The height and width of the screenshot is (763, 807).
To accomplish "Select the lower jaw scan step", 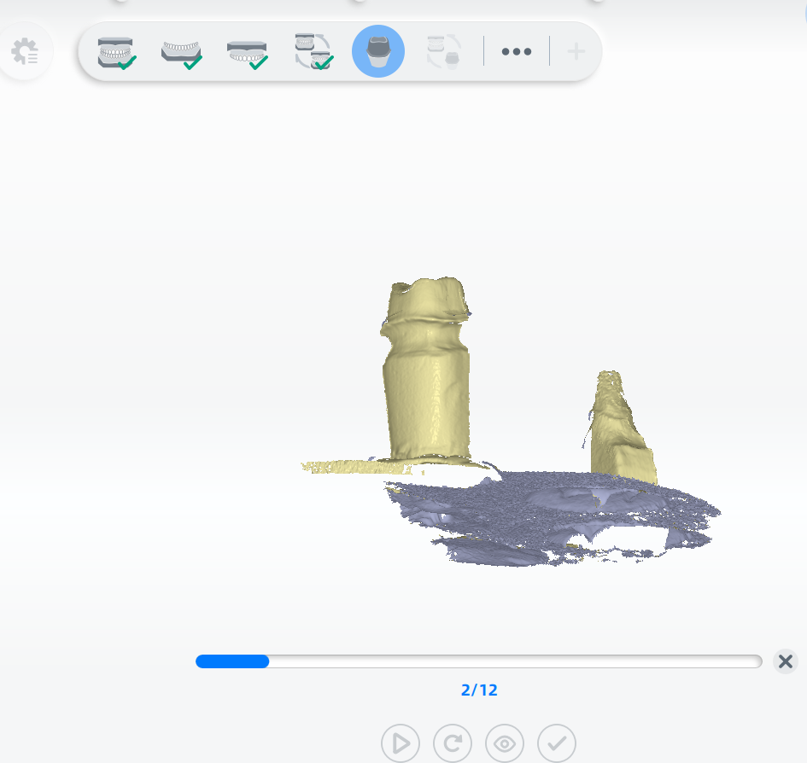I will coord(182,54).
